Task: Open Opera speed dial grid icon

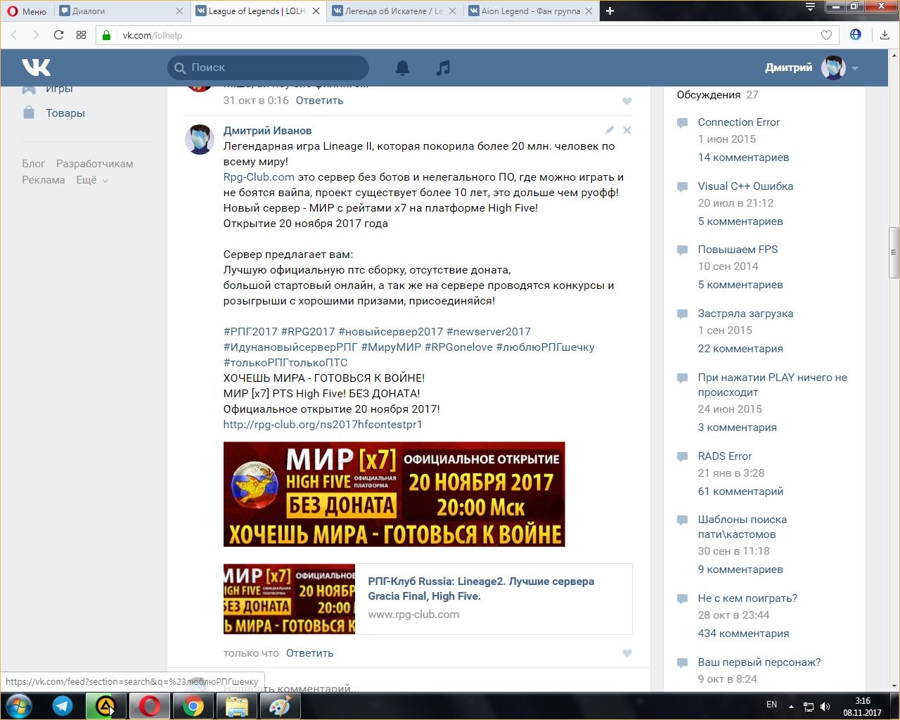Action: point(81,35)
